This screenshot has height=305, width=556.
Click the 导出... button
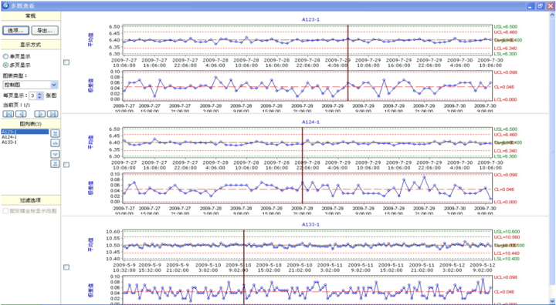coord(45,31)
